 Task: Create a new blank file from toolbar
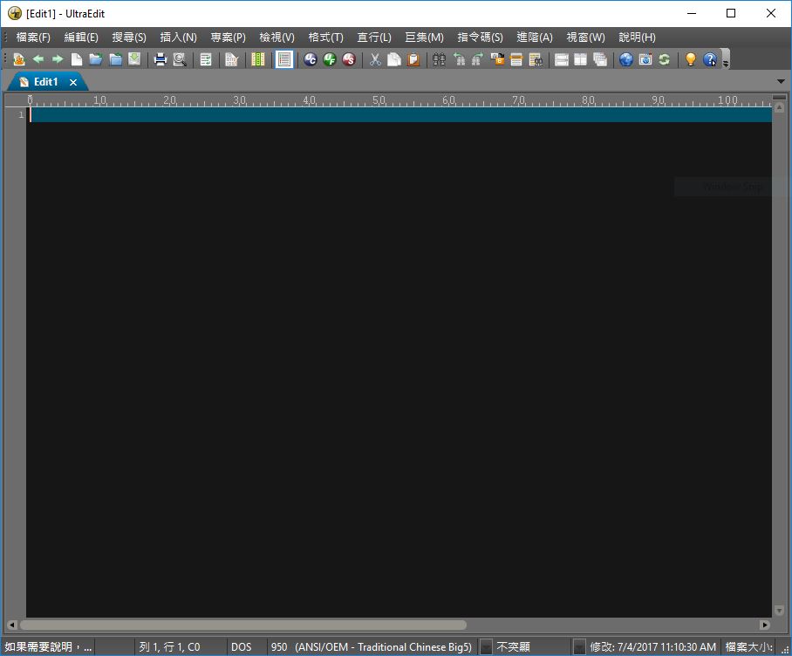coord(76,59)
